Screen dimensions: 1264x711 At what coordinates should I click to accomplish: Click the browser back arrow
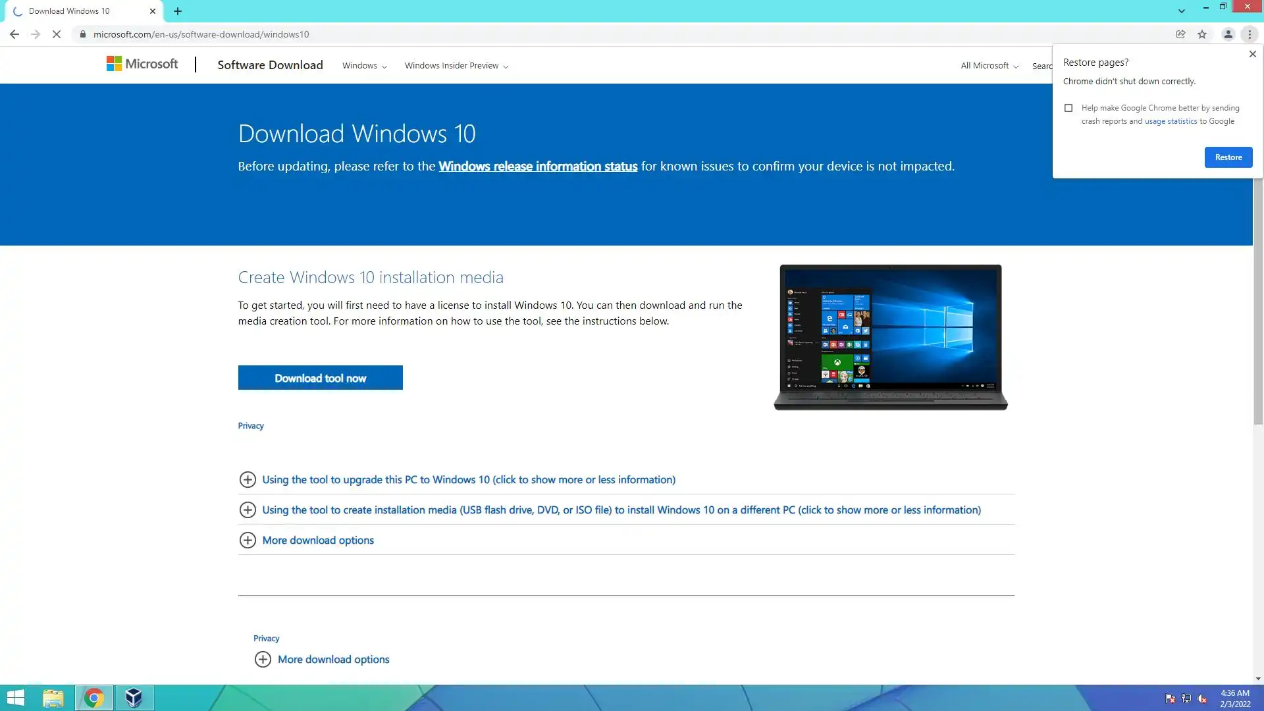pyautogui.click(x=14, y=34)
